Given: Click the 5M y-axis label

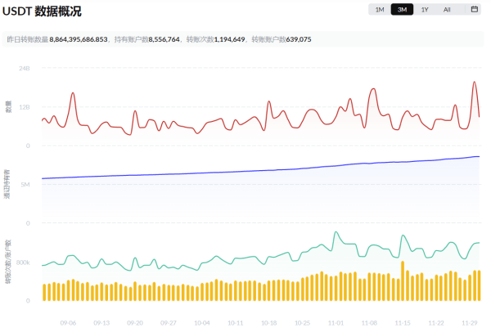Looking at the screenshot, I should coord(25,185).
